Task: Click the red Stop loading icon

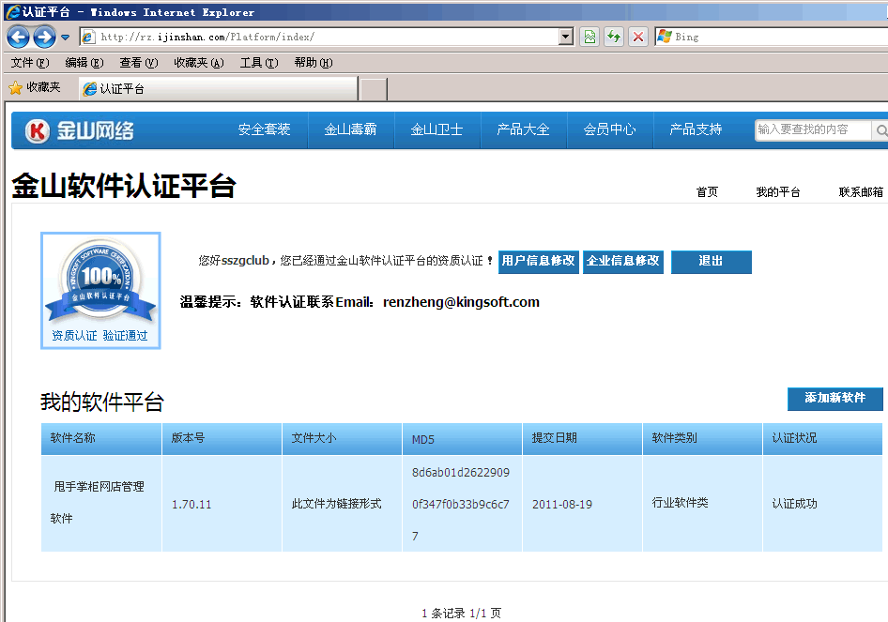Action: point(638,37)
